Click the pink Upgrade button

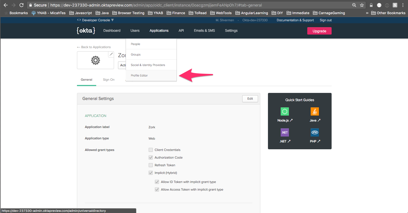[x=319, y=31]
